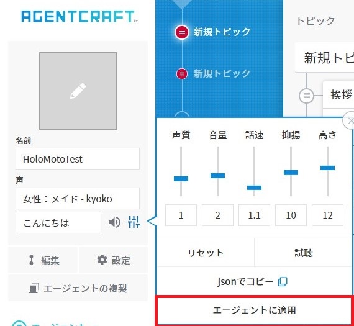354x326 pixels.
Task: Click the sample text field こんにちは
Action: click(x=58, y=222)
